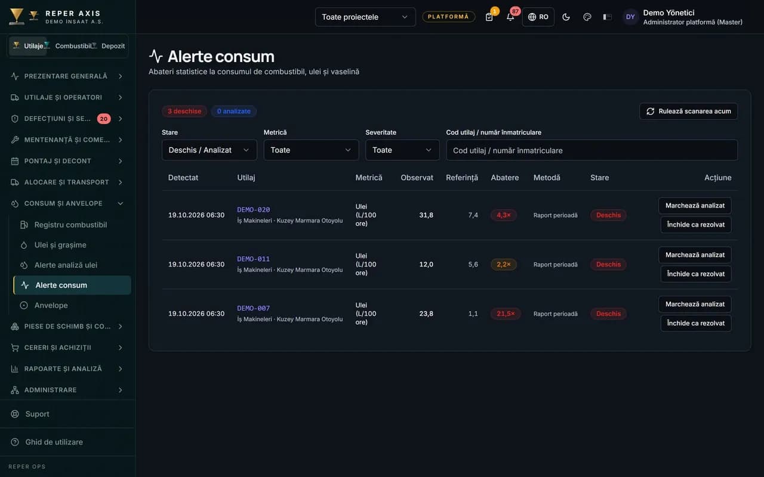This screenshot has height=477, width=764.
Task: Click the fuel pump icon beside Registru combustibil
Action: (24, 225)
